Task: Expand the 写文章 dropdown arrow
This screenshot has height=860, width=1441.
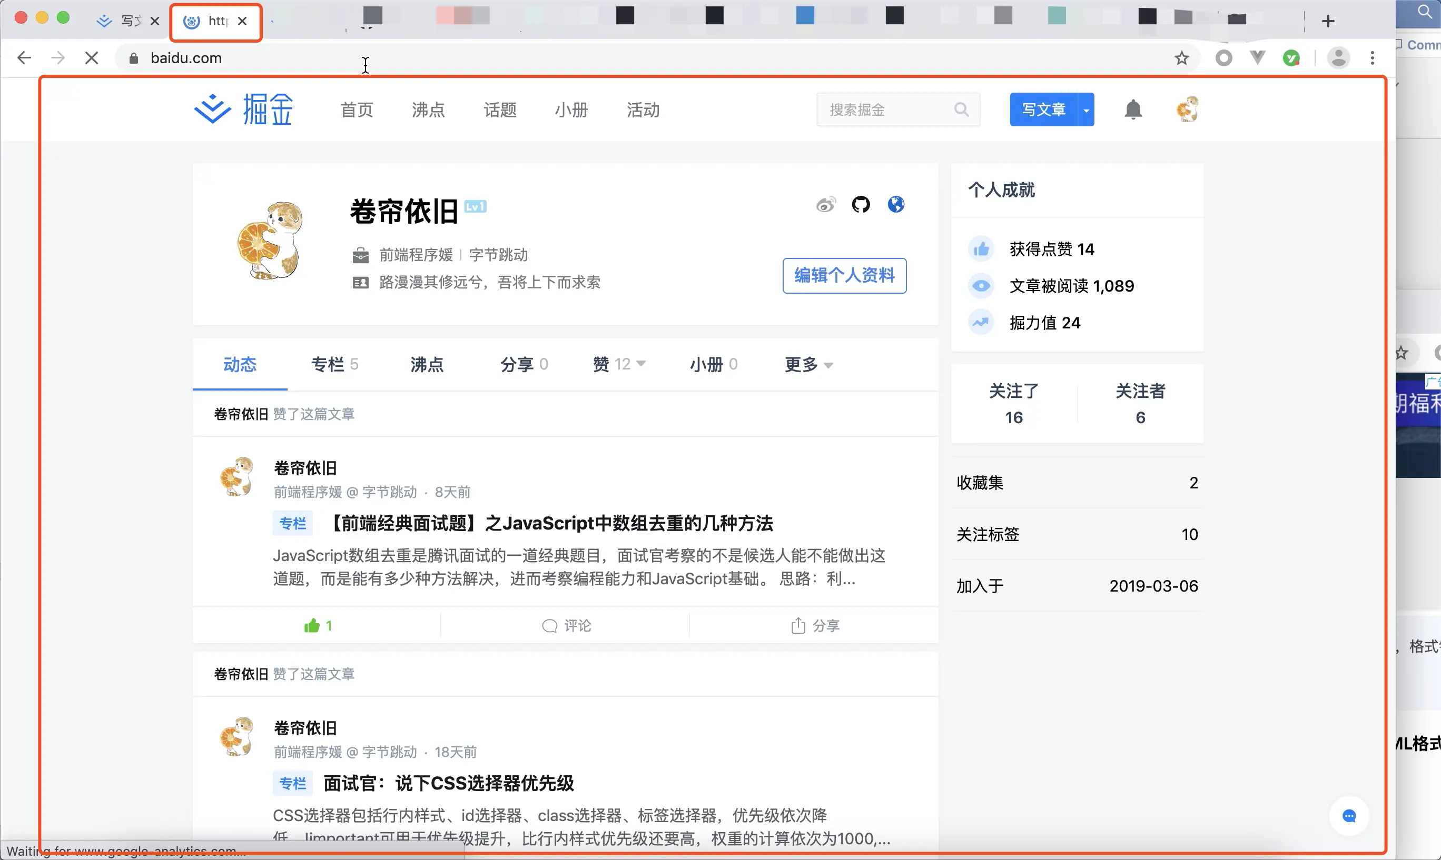Action: tap(1085, 109)
